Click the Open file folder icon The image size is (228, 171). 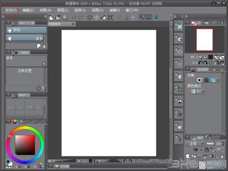(x=58, y=18)
